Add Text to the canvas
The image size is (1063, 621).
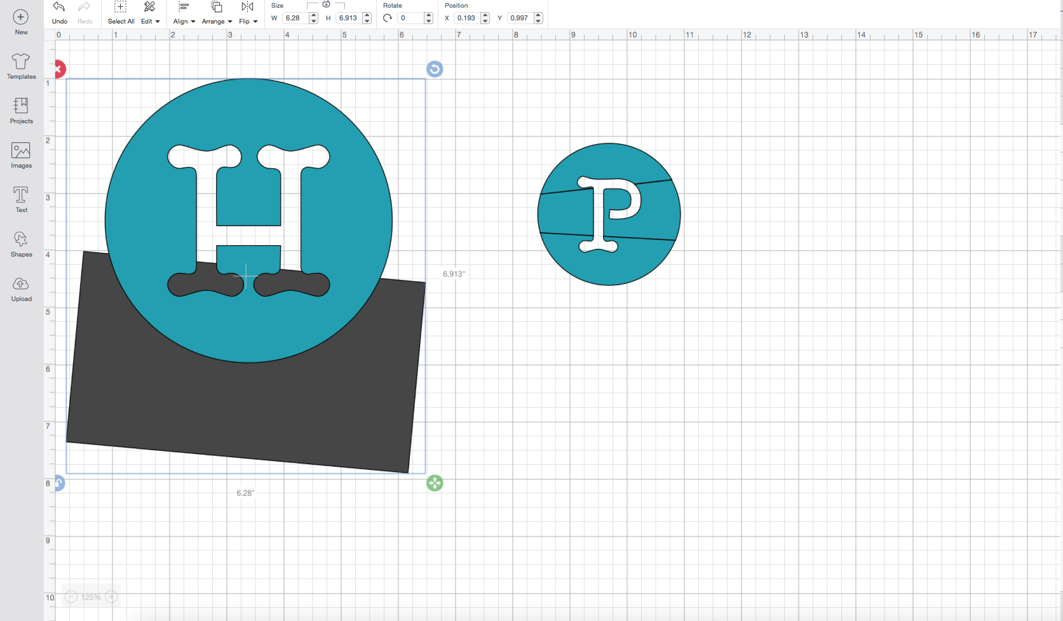pyautogui.click(x=21, y=199)
